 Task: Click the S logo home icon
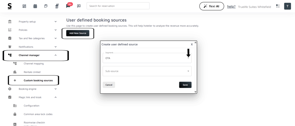[x=10, y=6]
